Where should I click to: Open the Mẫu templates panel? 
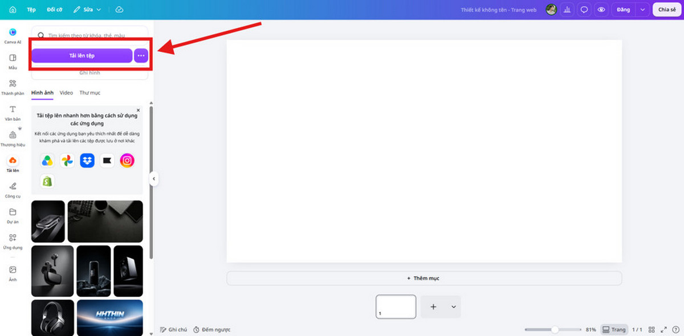click(13, 62)
